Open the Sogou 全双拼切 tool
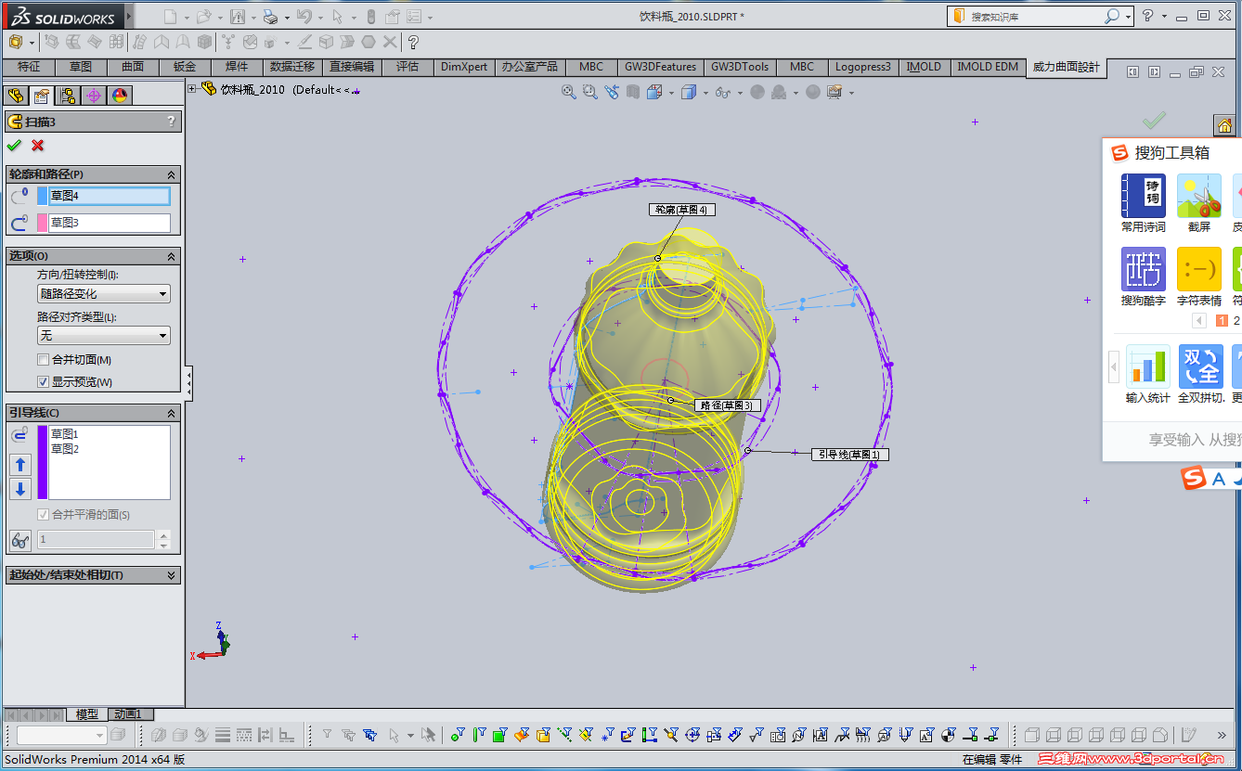 click(1201, 374)
